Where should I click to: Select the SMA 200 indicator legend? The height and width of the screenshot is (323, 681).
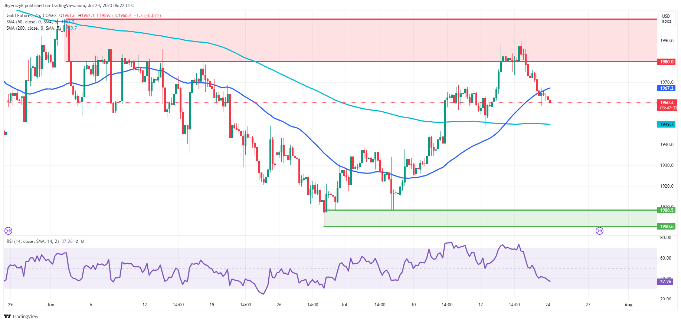click(33, 28)
